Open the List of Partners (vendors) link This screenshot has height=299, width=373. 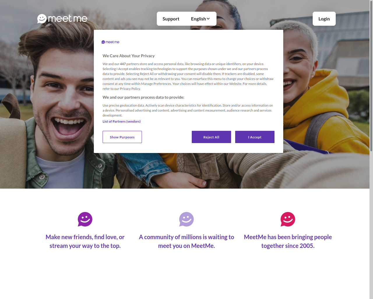pyautogui.click(x=122, y=121)
